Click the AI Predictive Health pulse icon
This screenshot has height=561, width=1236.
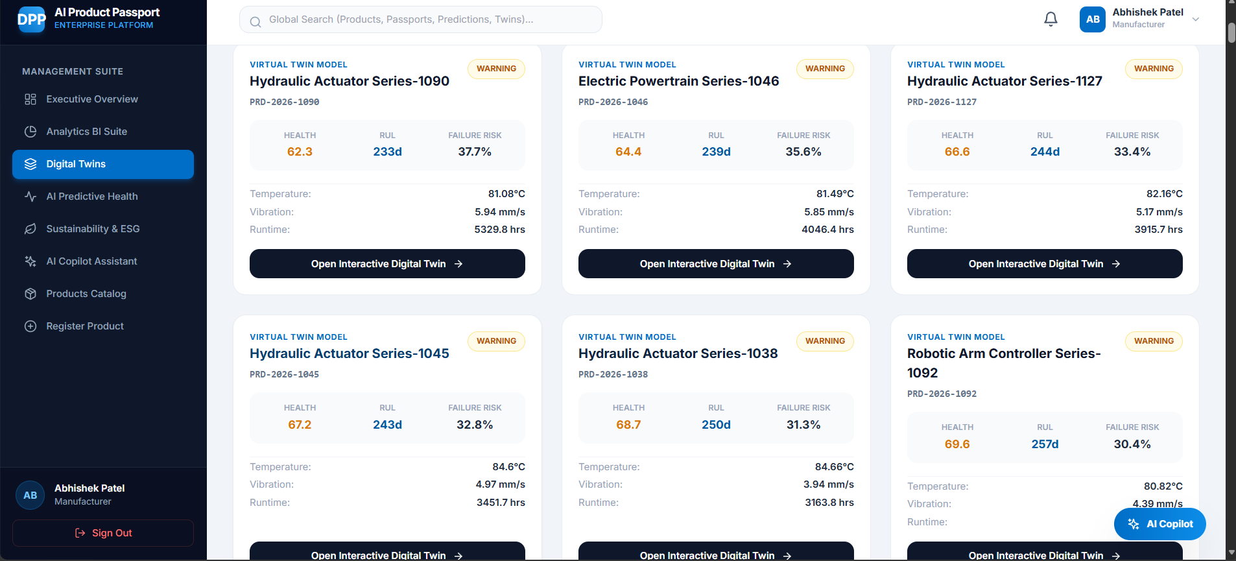(x=30, y=197)
